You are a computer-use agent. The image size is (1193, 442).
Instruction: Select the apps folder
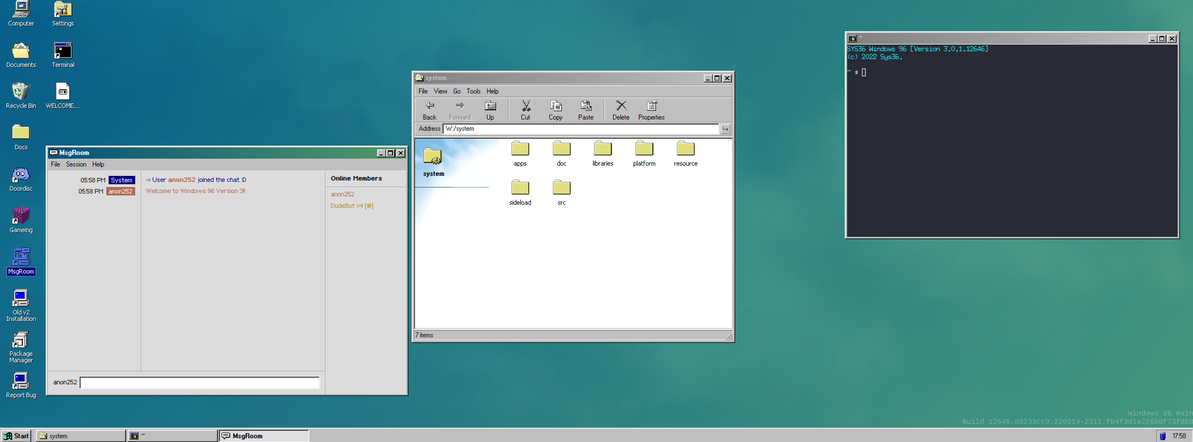[520, 154]
